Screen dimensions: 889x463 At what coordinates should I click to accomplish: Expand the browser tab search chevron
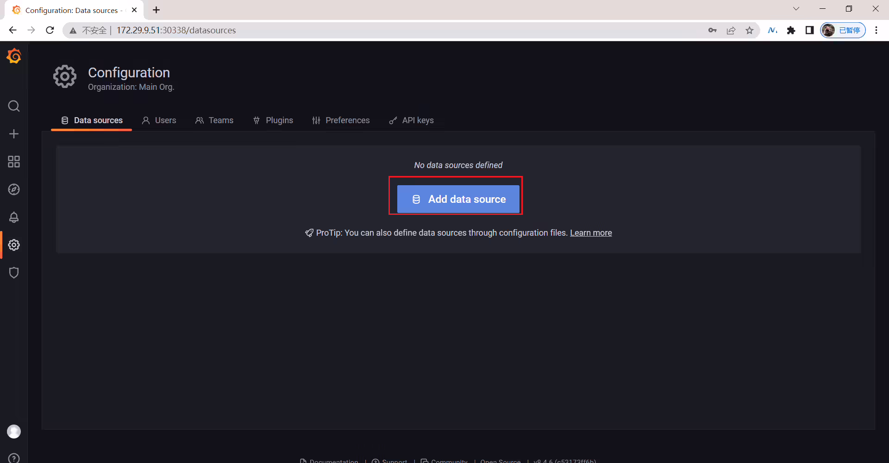796,9
